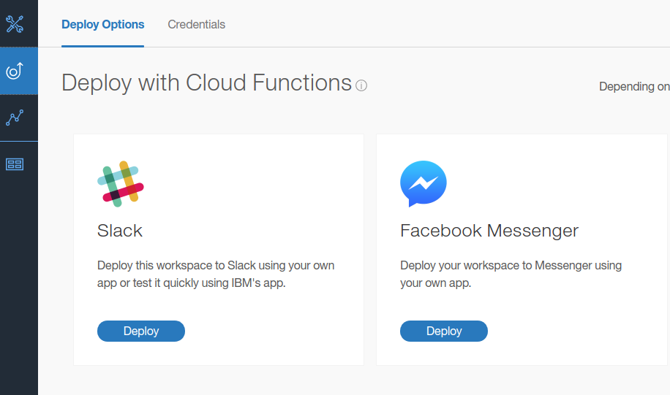
Task: Click the Slack card title
Action: pos(120,231)
